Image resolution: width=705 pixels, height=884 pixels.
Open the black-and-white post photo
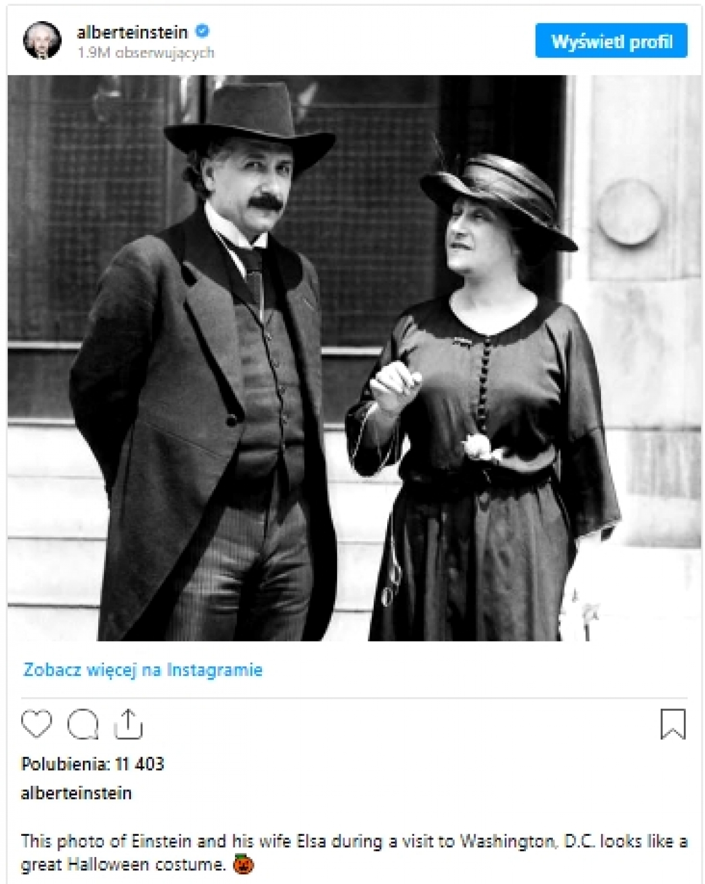(354, 358)
